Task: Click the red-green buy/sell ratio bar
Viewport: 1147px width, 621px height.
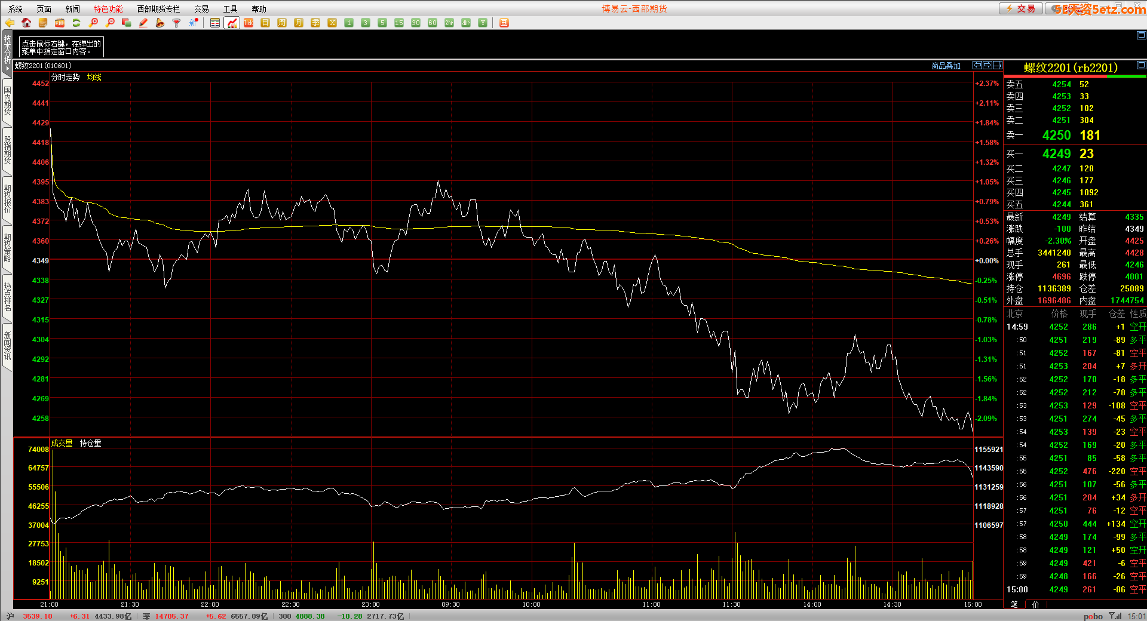Action: coord(1075,76)
